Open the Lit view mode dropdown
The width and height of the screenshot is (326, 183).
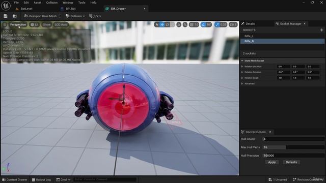point(35,25)
